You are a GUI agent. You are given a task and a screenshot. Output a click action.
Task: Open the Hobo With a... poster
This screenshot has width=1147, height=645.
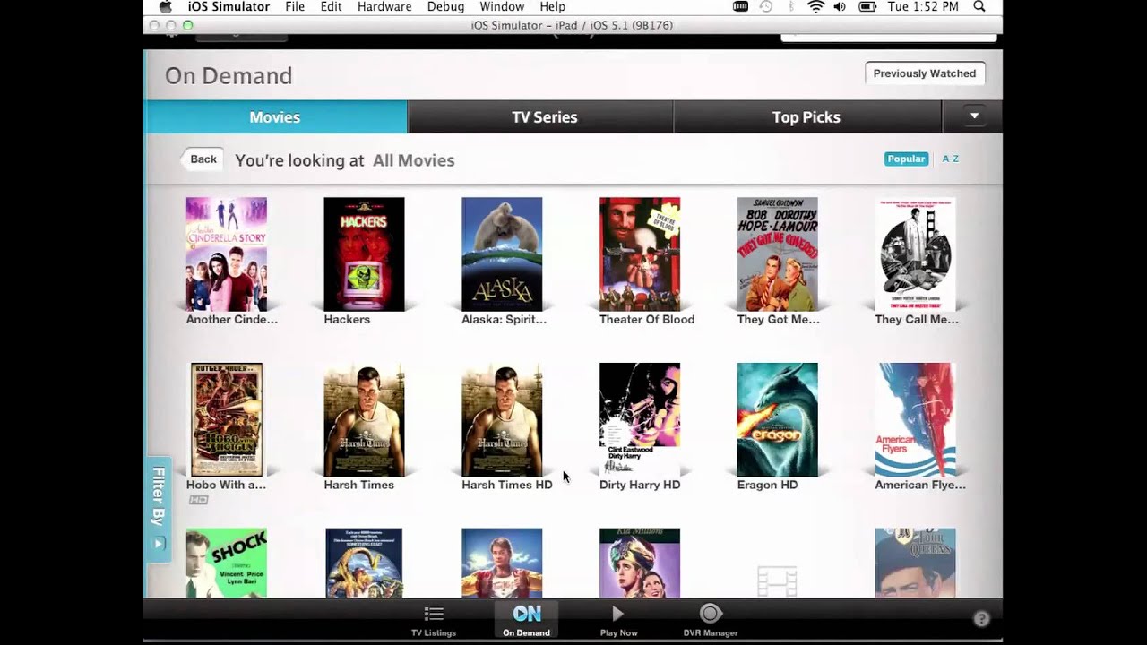tap(227, 419)
